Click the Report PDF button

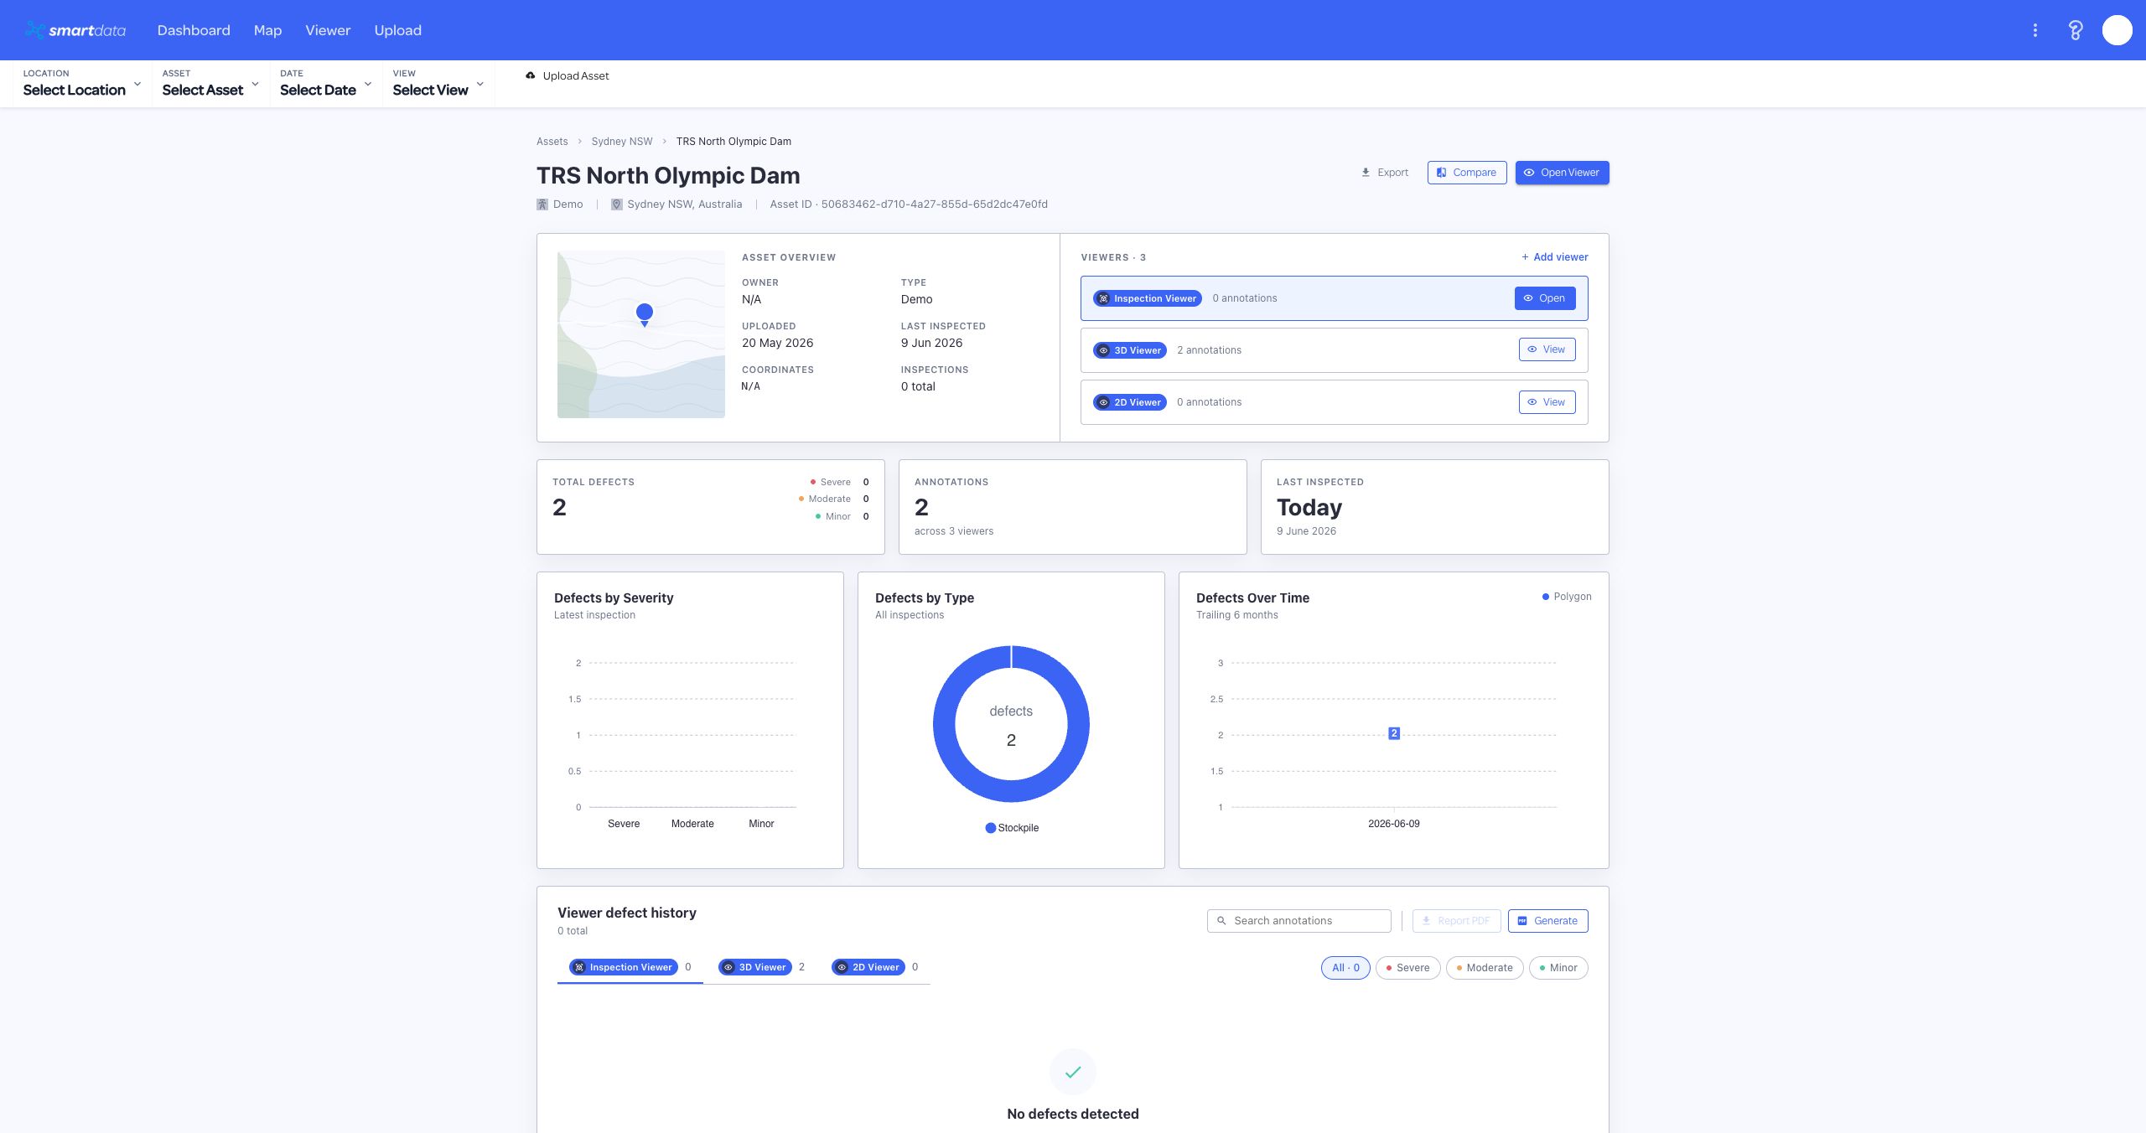tap(1456, 921)
